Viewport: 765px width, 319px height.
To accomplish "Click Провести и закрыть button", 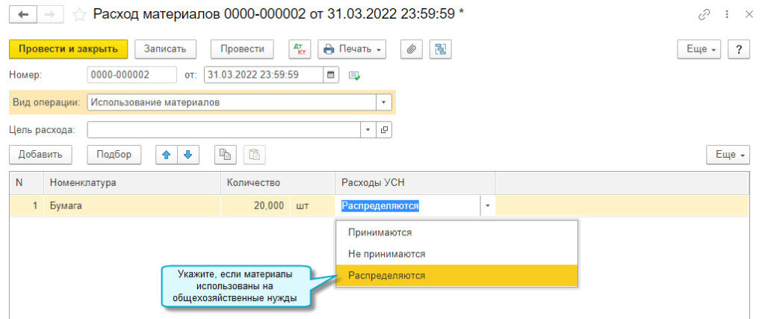I will [68, 49].
